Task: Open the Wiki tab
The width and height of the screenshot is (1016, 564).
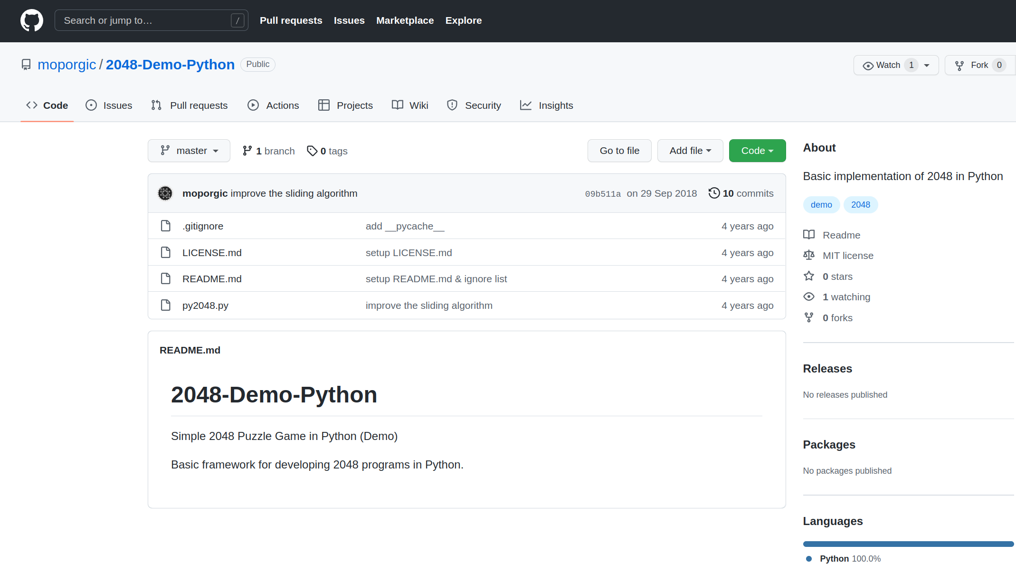Action: 410,105
